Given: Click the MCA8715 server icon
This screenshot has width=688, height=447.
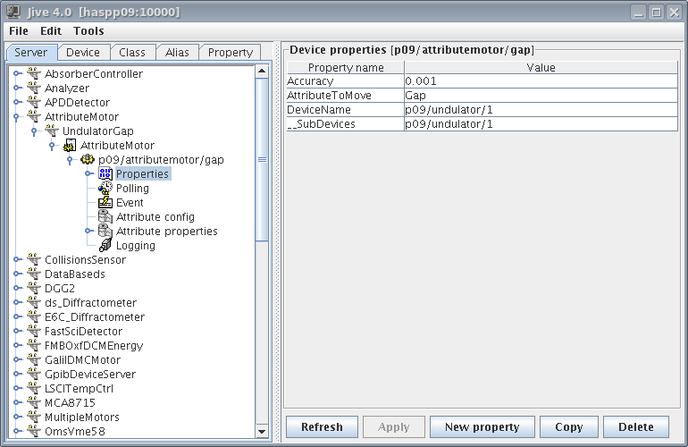Looking at the screenshot, I should [x=34, y=402].
